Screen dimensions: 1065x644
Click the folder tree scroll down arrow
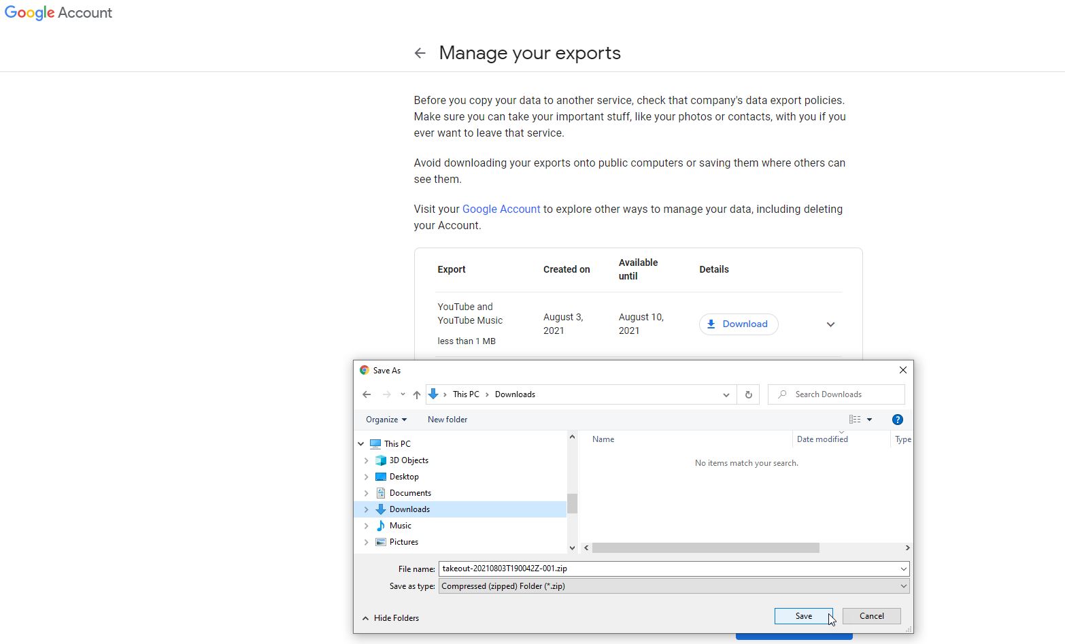pos(572,548)
